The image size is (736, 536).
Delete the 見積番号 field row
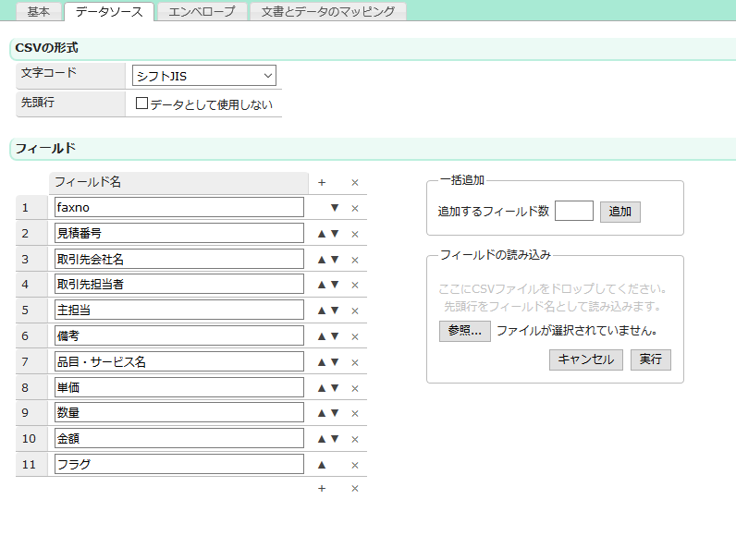(x=354, y=234)
